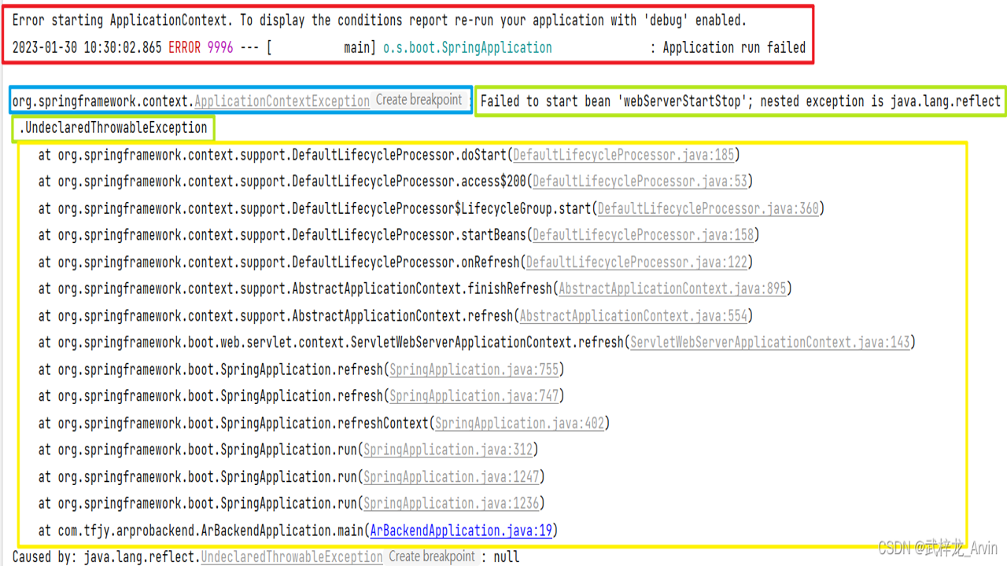Open the DefaultLifecycleProcessor.java:360 link
Screen dimensions: 1007x566
tap(708, 208)
